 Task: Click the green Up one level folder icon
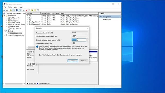11,10
